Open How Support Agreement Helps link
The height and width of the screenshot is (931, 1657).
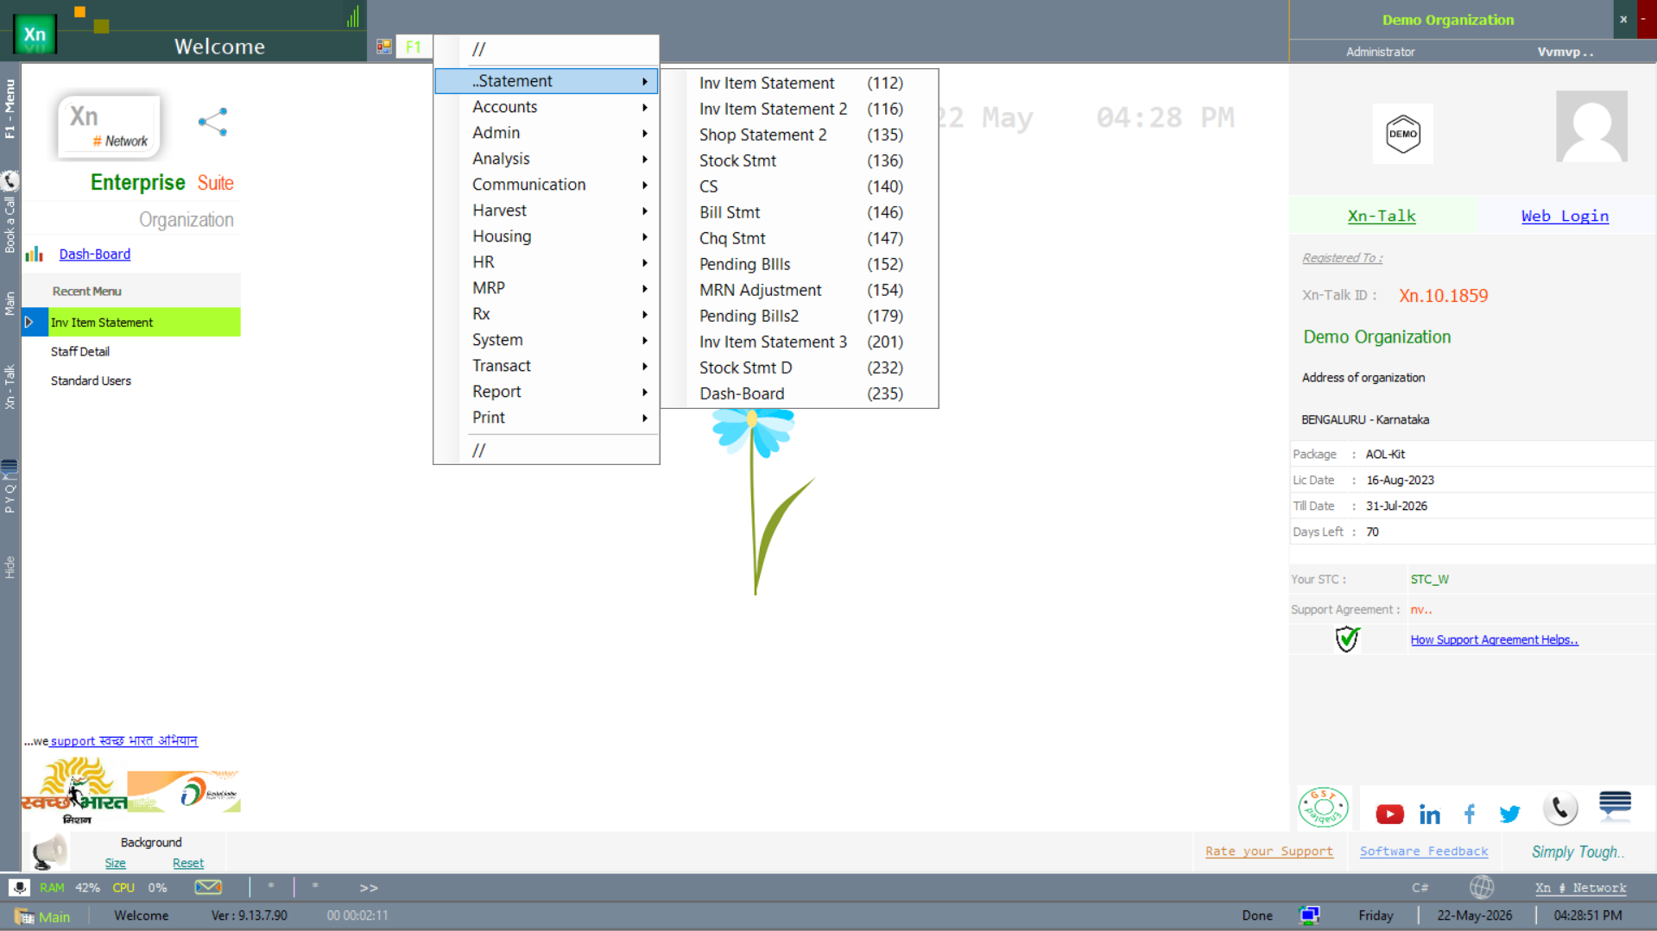tap(1494, 639)
